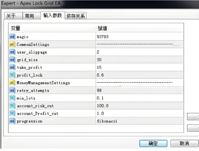Open the 常用 tab
199x151 pixels.
click(29, 16)
